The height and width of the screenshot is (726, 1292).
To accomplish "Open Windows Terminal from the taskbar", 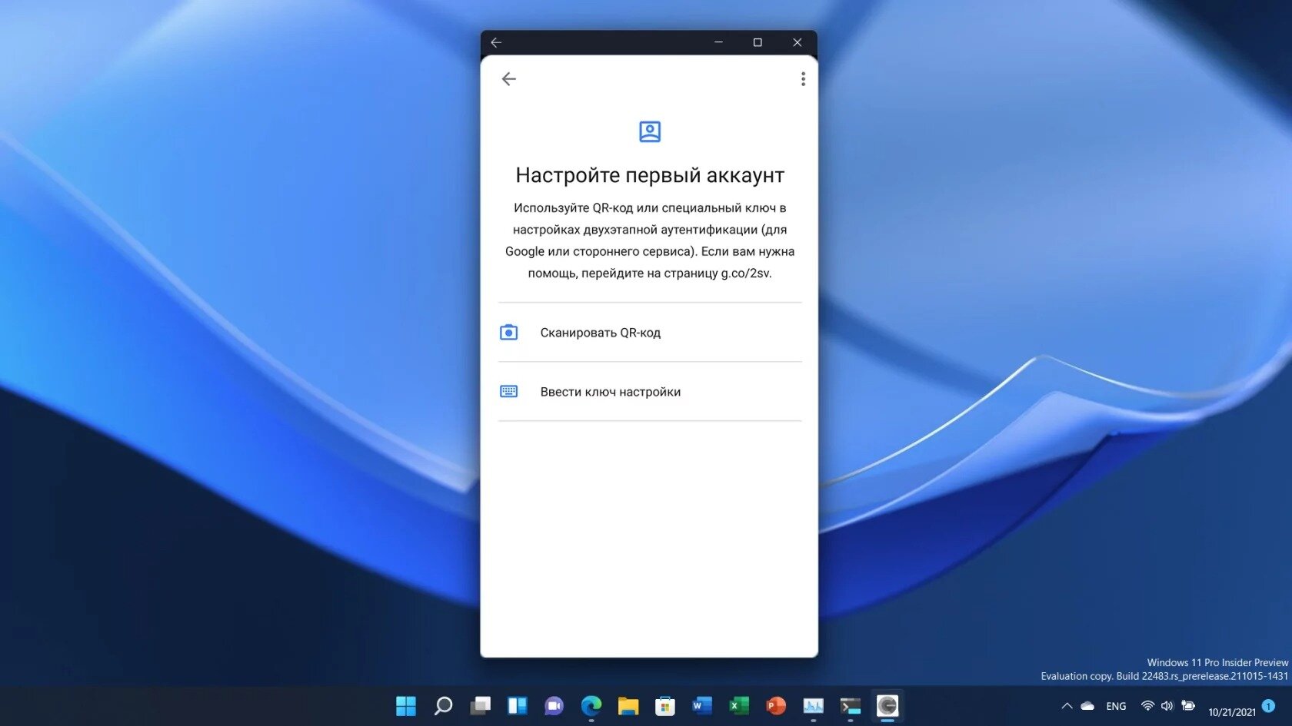I will (x=851, y=706).
